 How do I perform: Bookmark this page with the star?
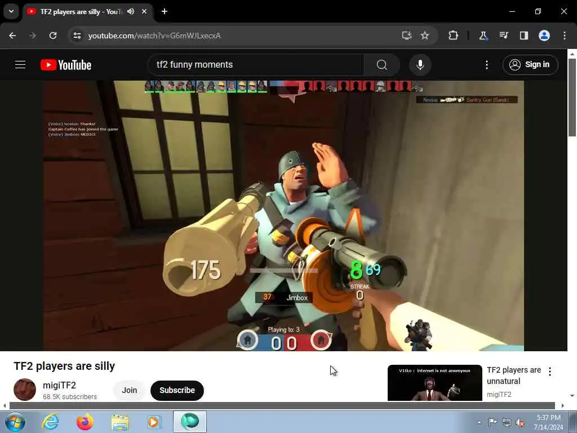[425, 36]
